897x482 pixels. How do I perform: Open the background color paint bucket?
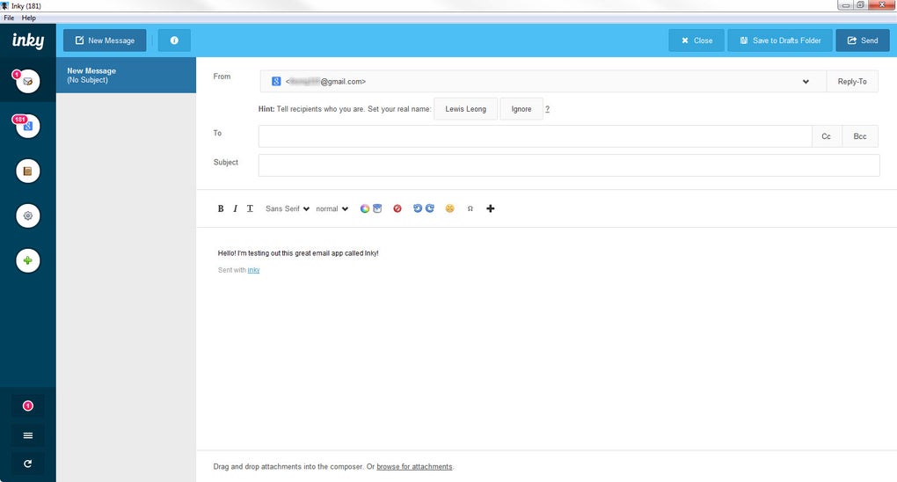coord(377,209)
